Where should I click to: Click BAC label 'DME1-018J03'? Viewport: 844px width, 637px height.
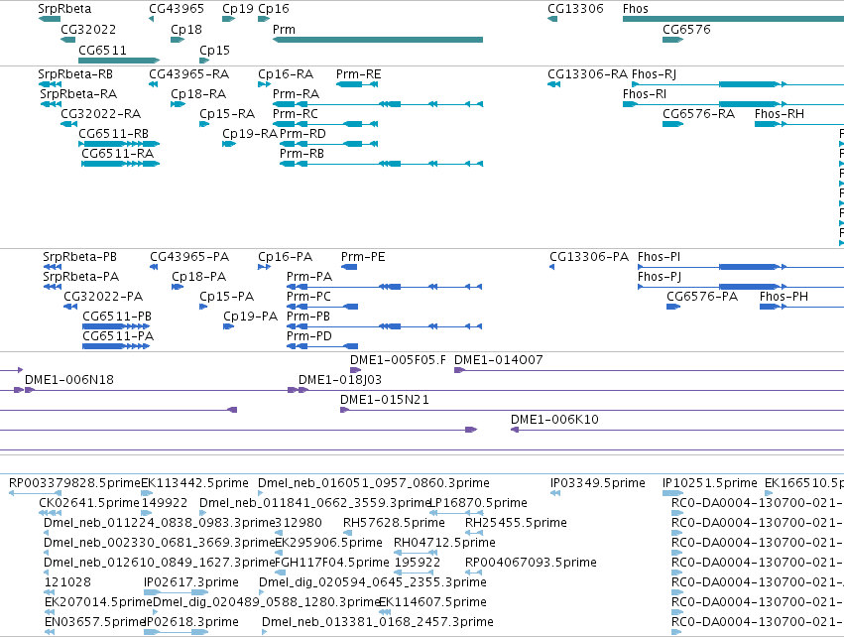click(340, 380)
